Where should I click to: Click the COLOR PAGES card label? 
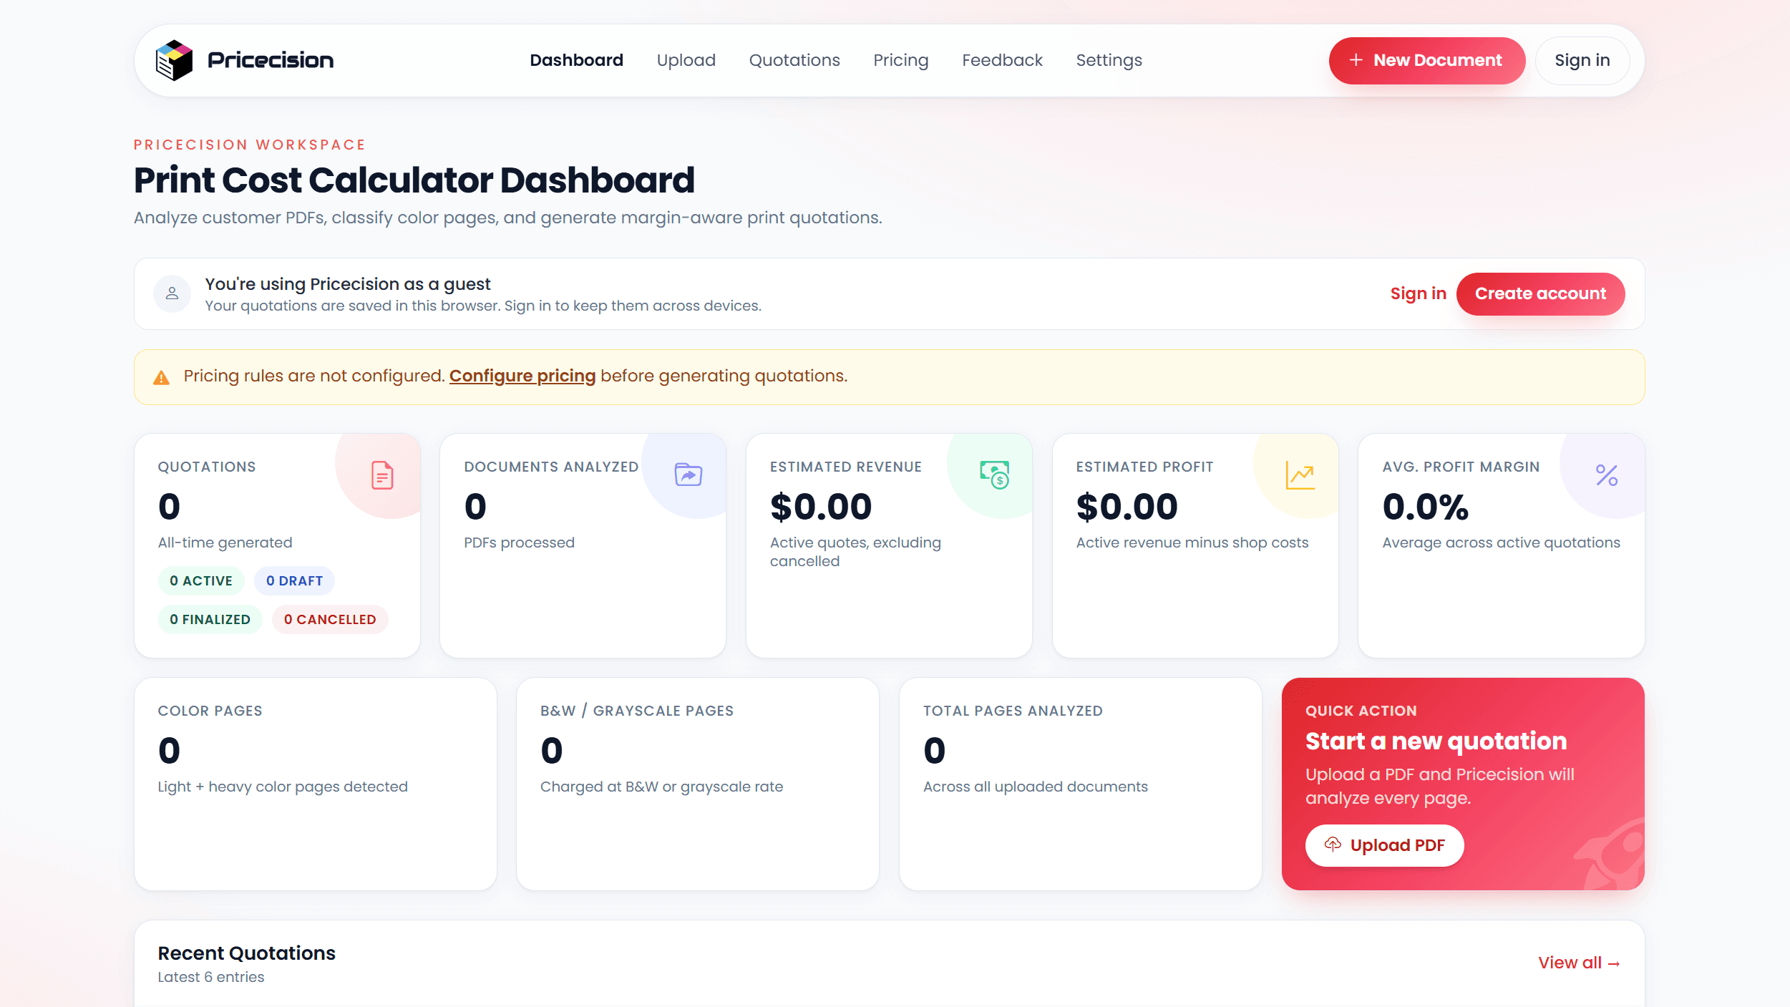coord(210,711)
